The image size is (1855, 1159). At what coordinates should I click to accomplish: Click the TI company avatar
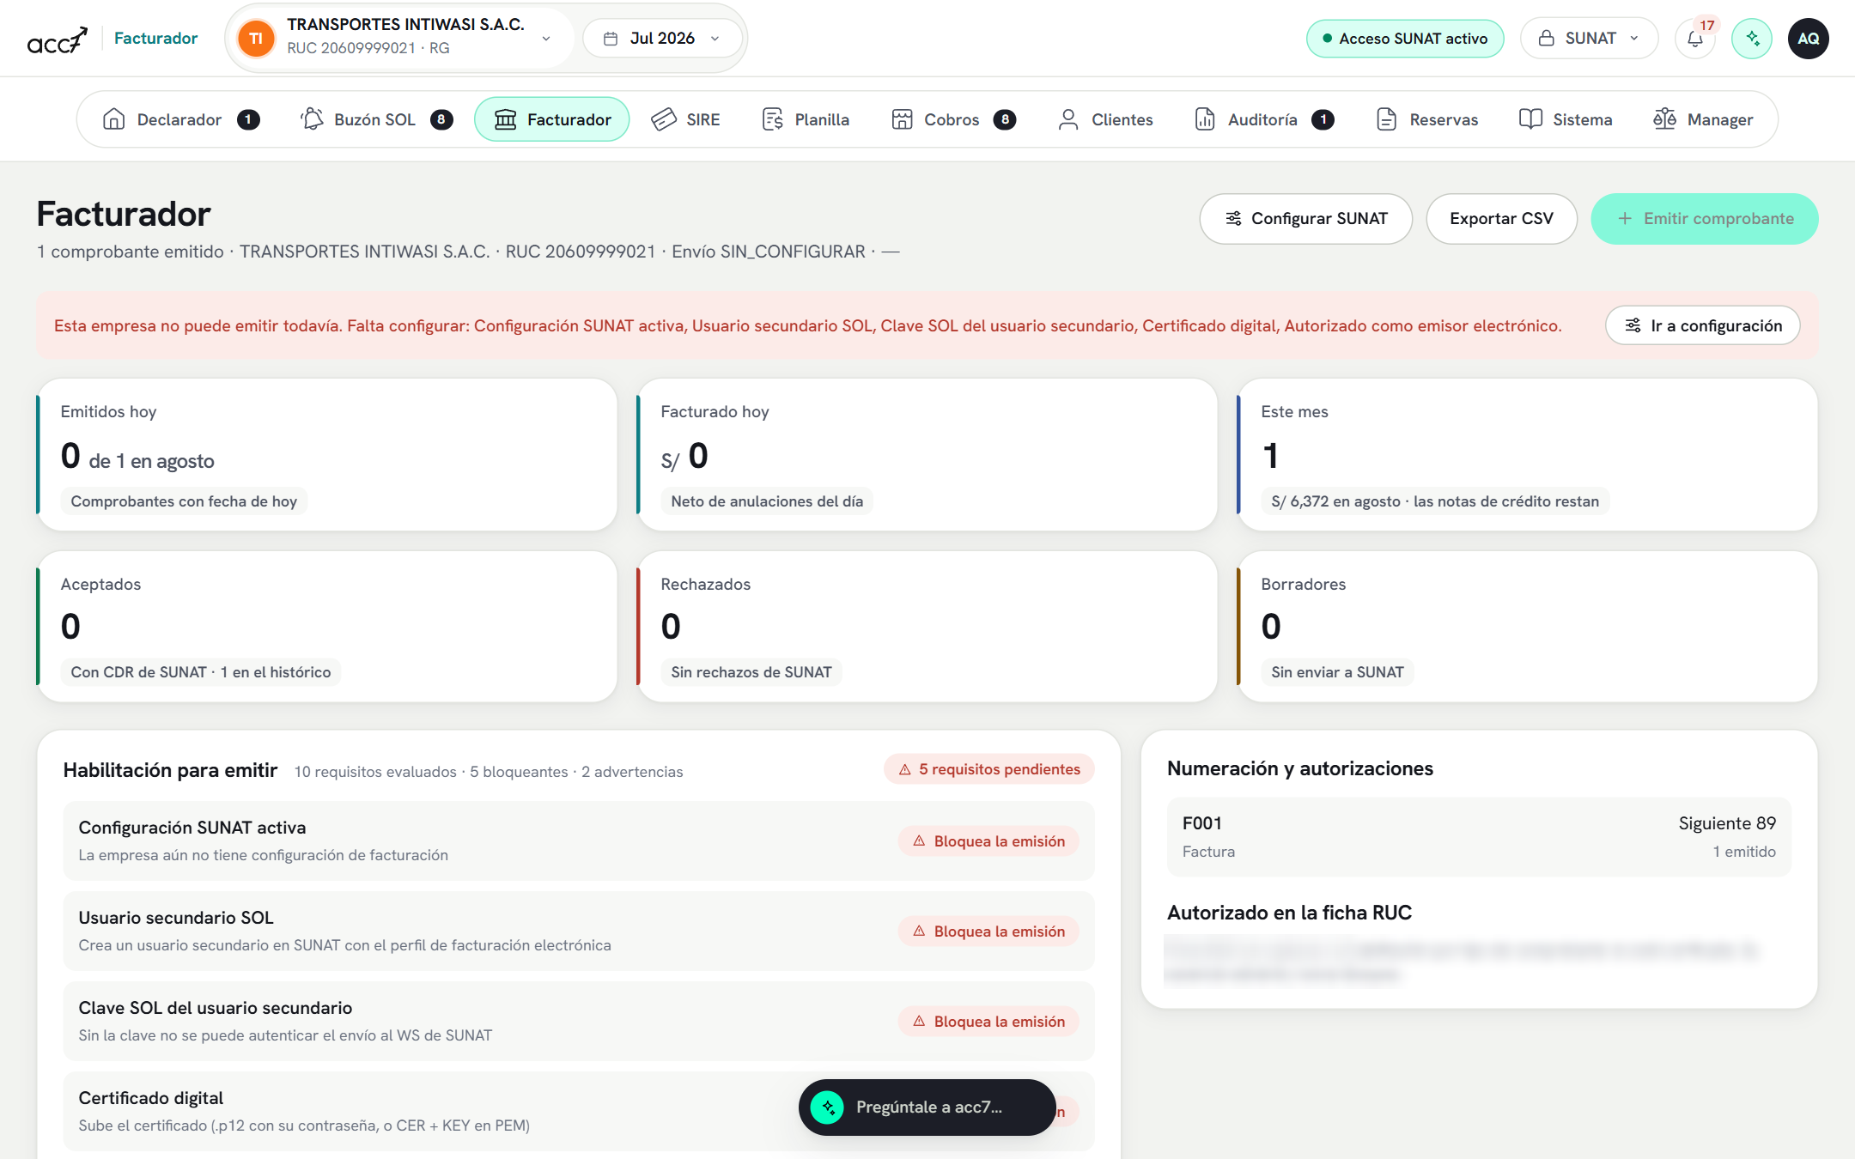256,39
